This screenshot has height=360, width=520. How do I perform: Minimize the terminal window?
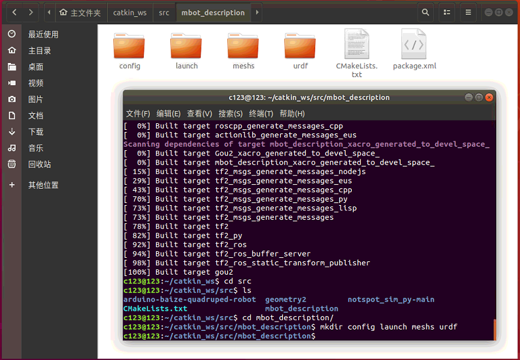pyautogui.click(x=468, y=97)
